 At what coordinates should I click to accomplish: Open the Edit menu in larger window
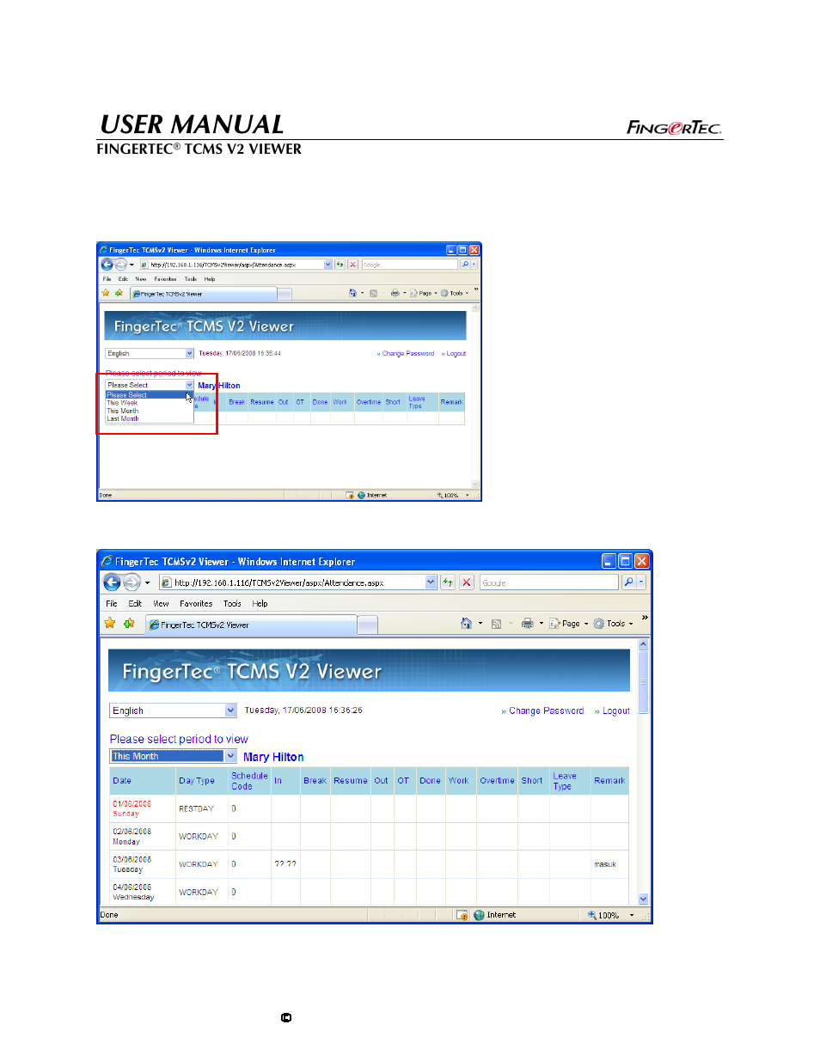tap(135, 604)
